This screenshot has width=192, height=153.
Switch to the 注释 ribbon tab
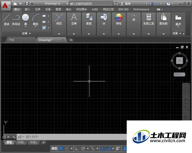pos(38,9)
